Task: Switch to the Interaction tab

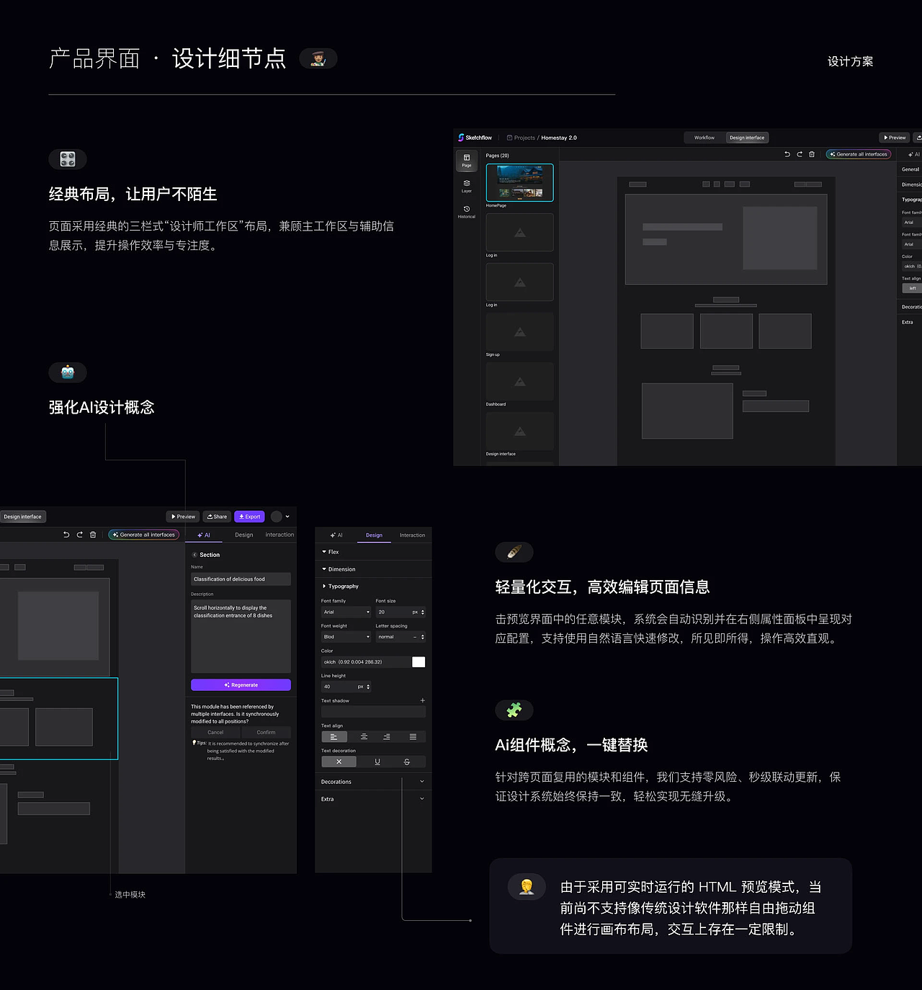Action: 412,535
